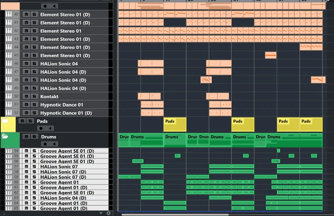Open track list settings gear icon

(x=109, y=213)
